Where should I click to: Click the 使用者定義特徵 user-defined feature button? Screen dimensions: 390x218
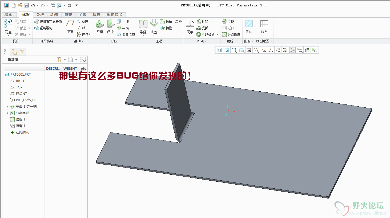48,21
